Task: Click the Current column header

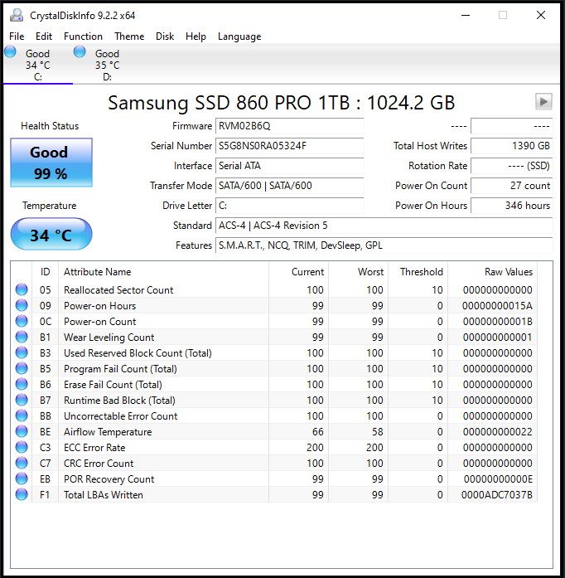Action: pos(299,272)
